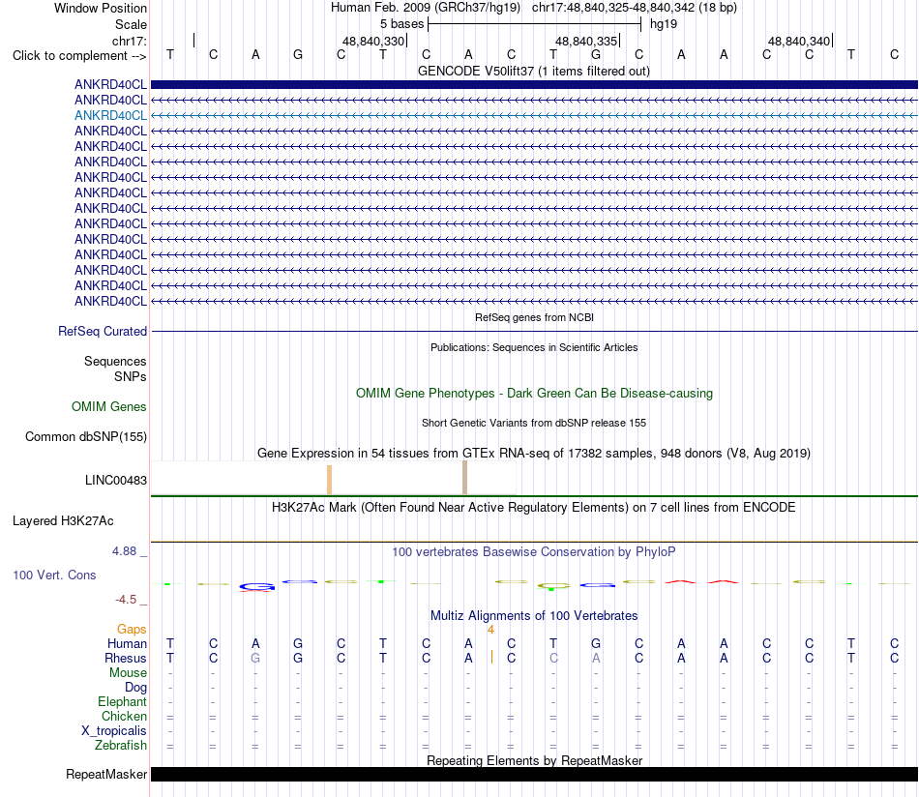Click the 48,840,340 coordinate marker

(799, 41)
